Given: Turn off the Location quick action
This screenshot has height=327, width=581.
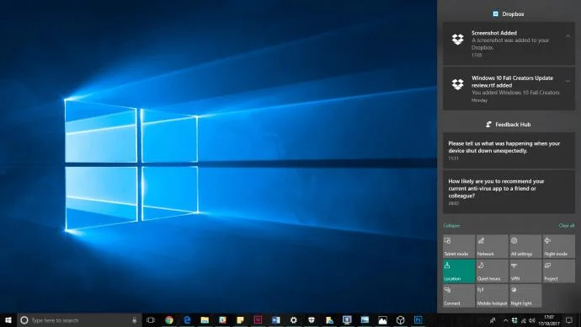Looking at the screenshot, I should coord(459,271).
